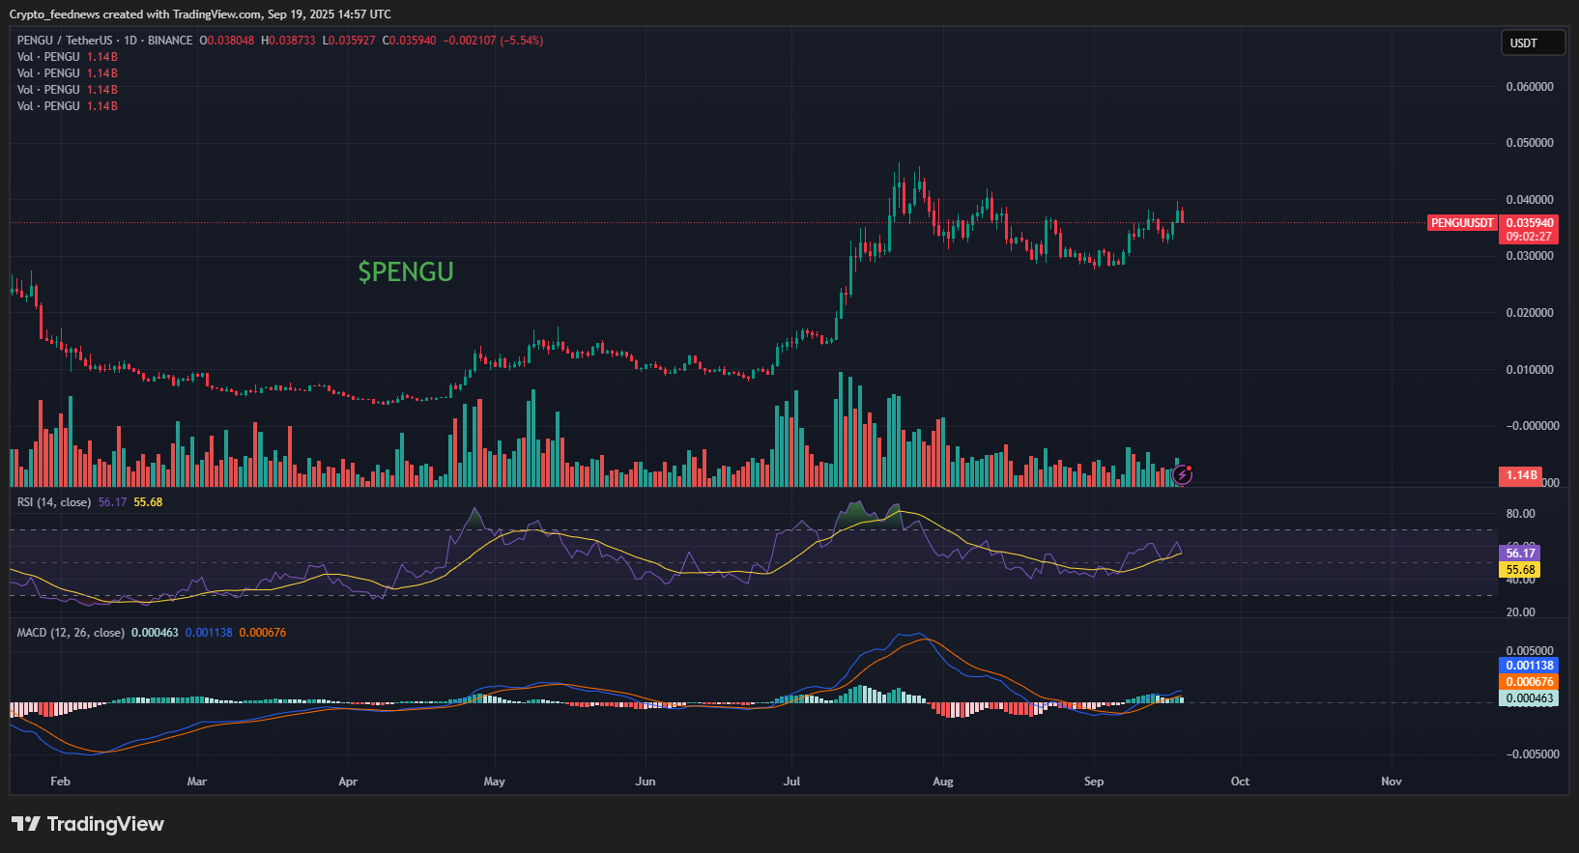Click the purple 56.17 RSI value tag

(x=1520, y=553)
